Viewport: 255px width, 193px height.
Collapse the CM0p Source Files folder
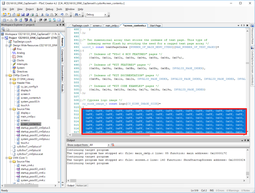tap(11, 109)
